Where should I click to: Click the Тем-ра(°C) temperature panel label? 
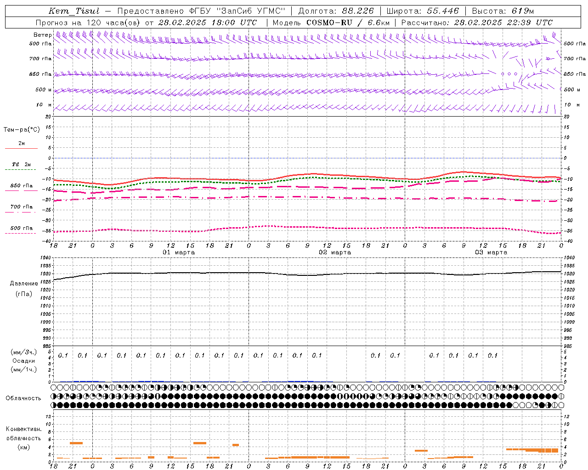[22, 130]
